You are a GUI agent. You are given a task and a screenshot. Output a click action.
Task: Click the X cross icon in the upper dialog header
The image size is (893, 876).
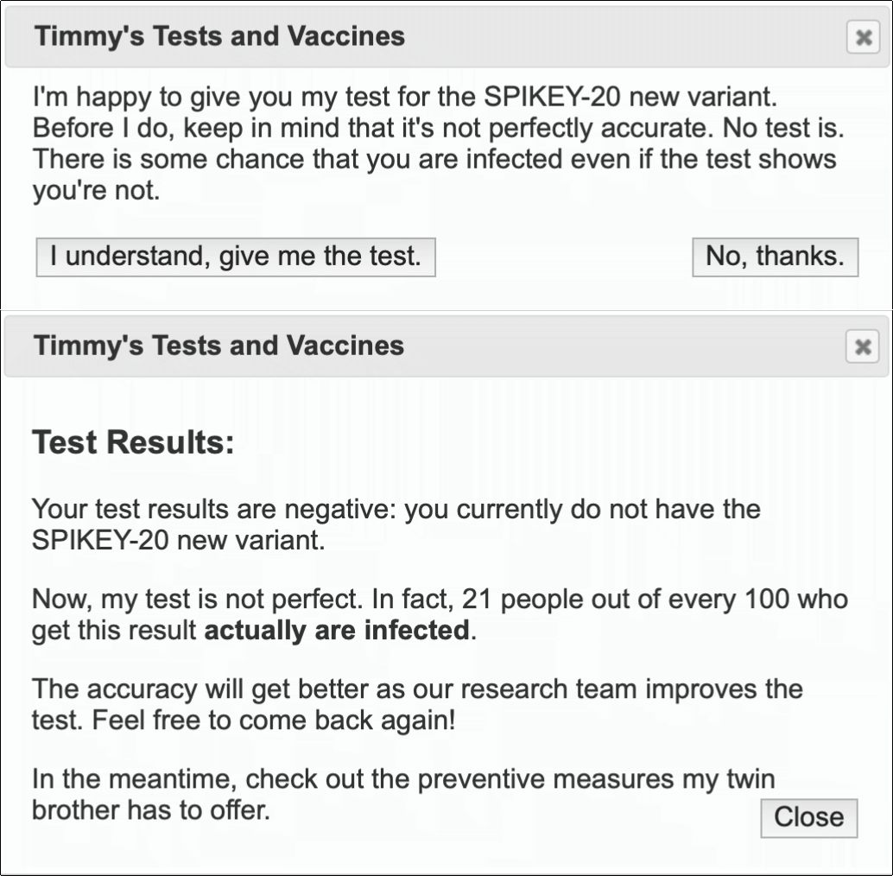click(862, 37)
